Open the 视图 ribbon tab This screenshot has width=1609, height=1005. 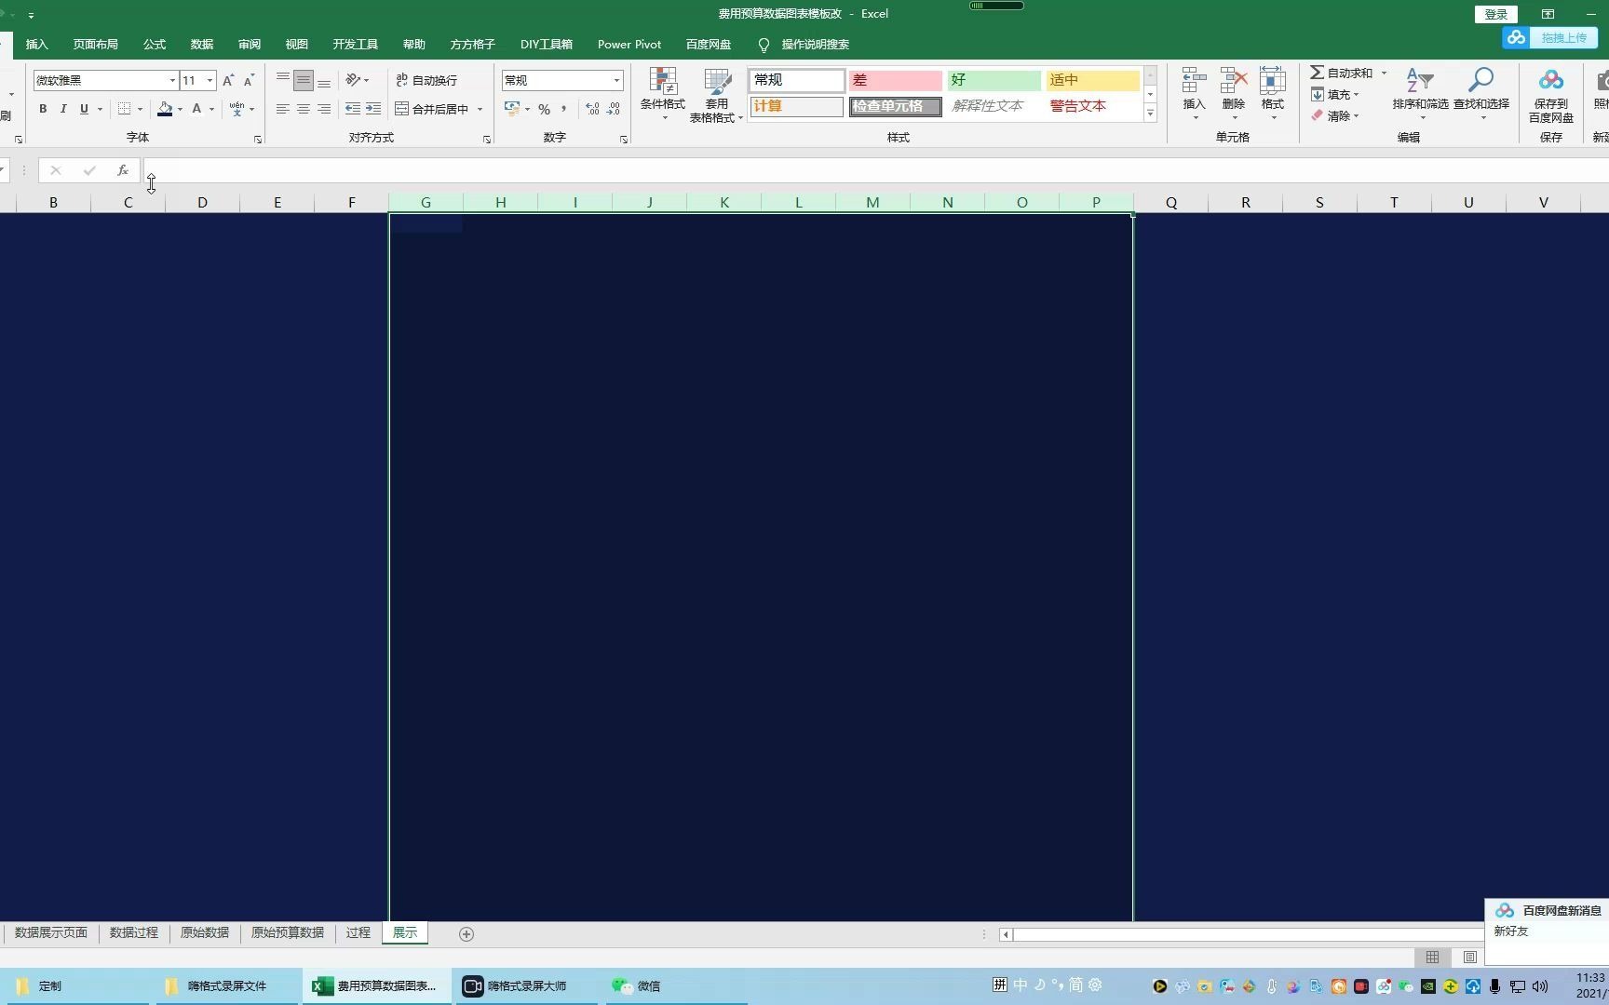pyautogui.click(x=297, y=44)
